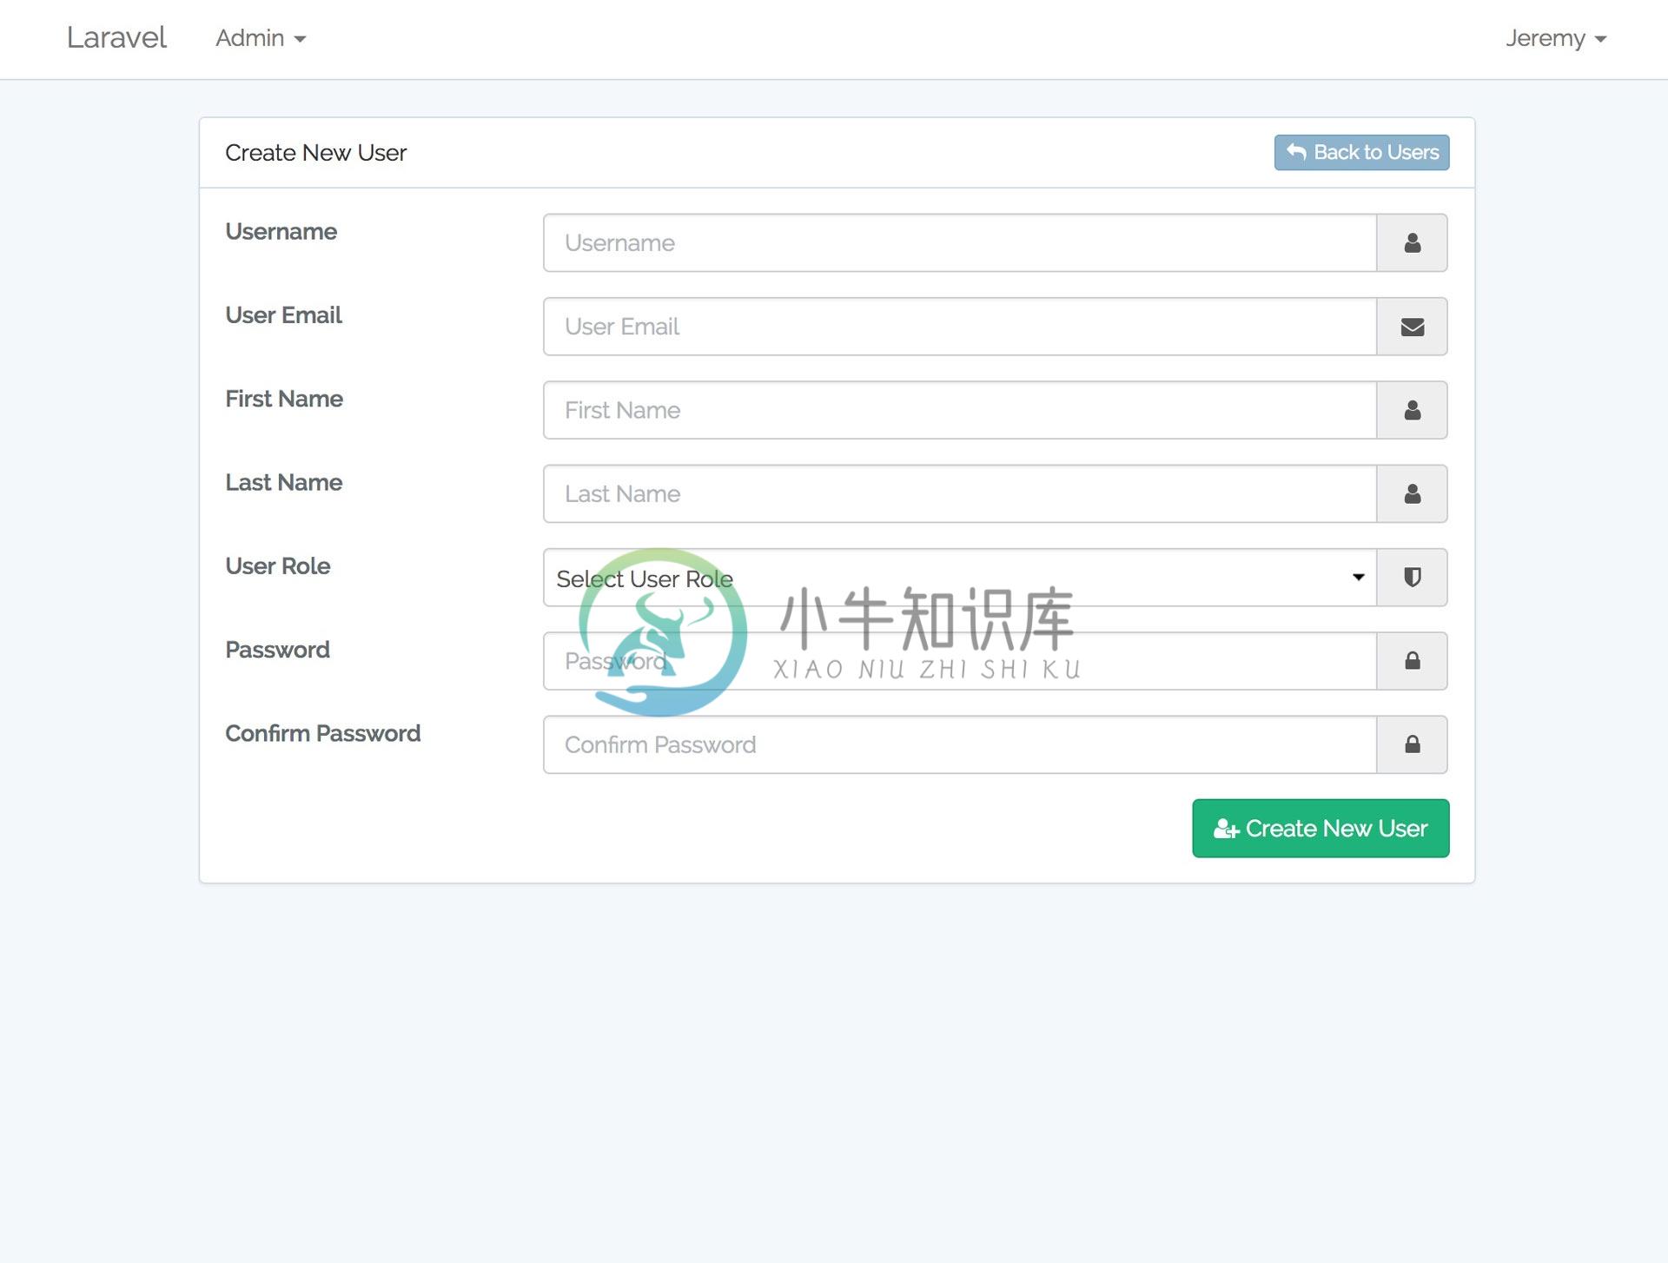
Task: Click the shield icon next to User Role
Action: click(1411, 576)
